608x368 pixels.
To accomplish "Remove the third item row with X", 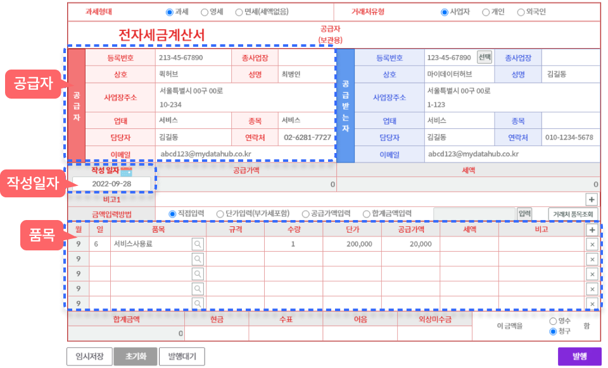I will [592, 274].
